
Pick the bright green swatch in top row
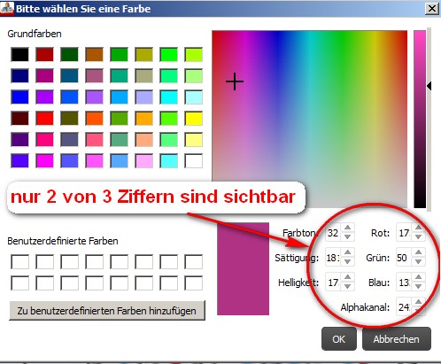pyautogui.click(x=169, y=54)
